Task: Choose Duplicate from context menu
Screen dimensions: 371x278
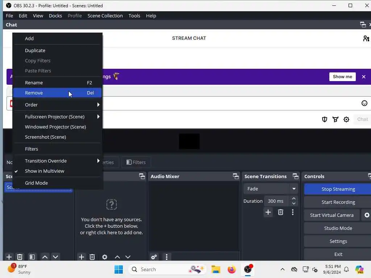Action: point(58,51)
